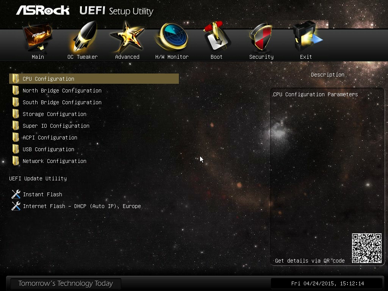Click the Network Configuration folder icon
This screenshot has width=388, height=291.
(16, 161)
